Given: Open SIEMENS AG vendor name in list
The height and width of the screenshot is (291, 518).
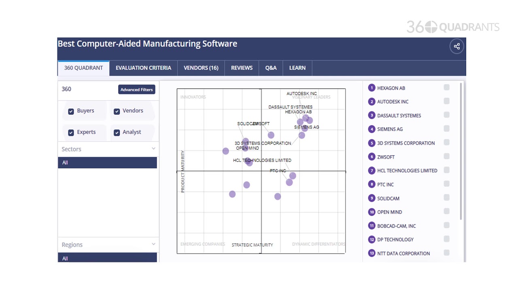Looking at the screenshot, I should pyautogui.click(x=390, y=129).
